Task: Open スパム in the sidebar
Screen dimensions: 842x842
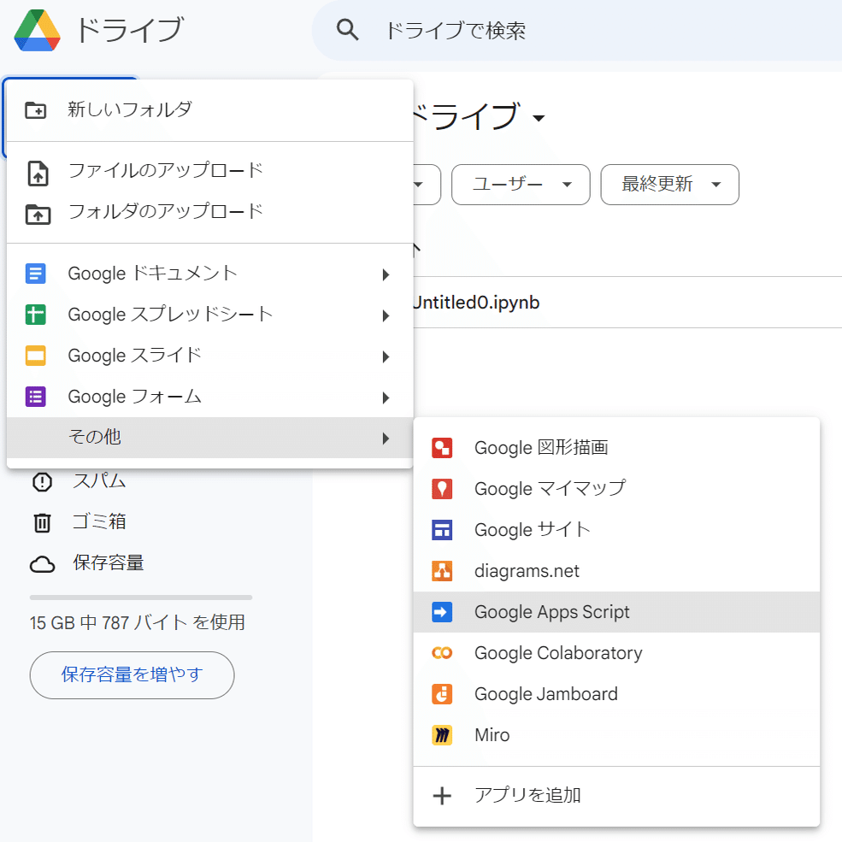Action: tap(99, 481)
